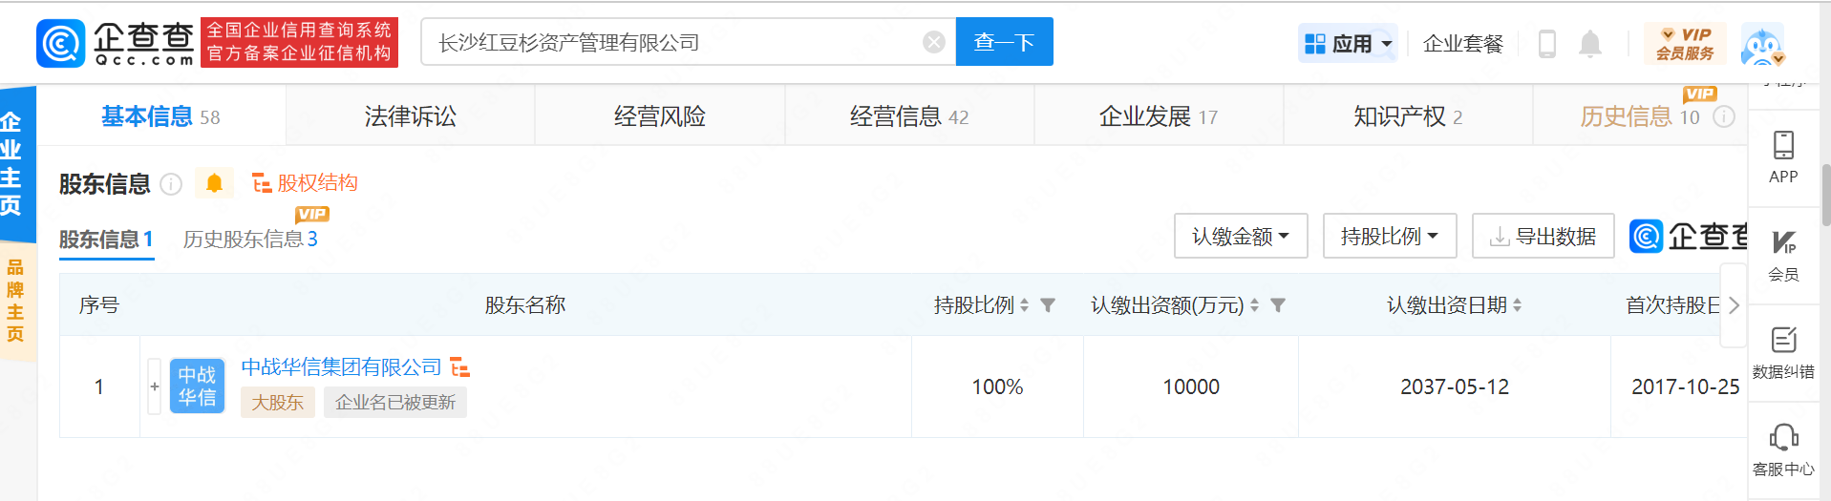Switch to 法律诉讼 tab
Viewport: 1831px width, 501px height.
(x=411, y=116)
